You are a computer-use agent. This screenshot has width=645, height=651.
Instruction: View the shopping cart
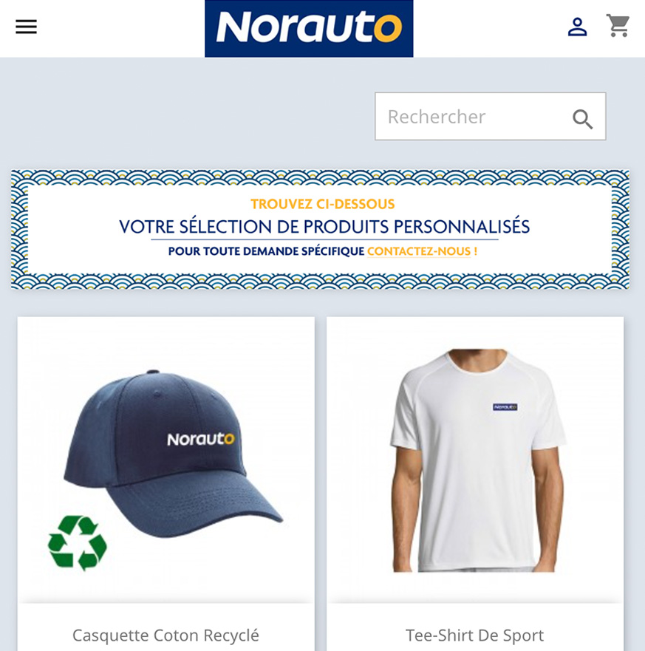(x=618, y=26)
